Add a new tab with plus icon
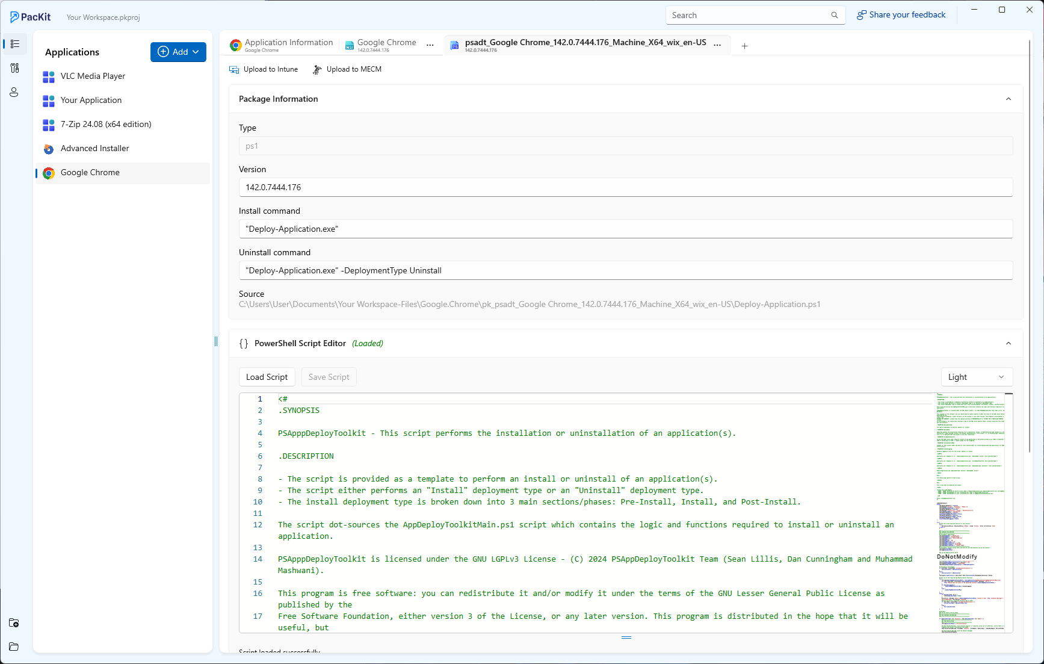This screenshot has width=1044, height=664. click(x=744, y=46)
